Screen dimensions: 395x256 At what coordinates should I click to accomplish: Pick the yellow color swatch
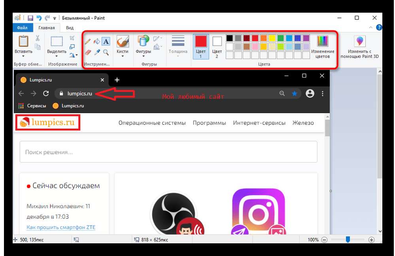pyautogui.click(x=272, y=38)
